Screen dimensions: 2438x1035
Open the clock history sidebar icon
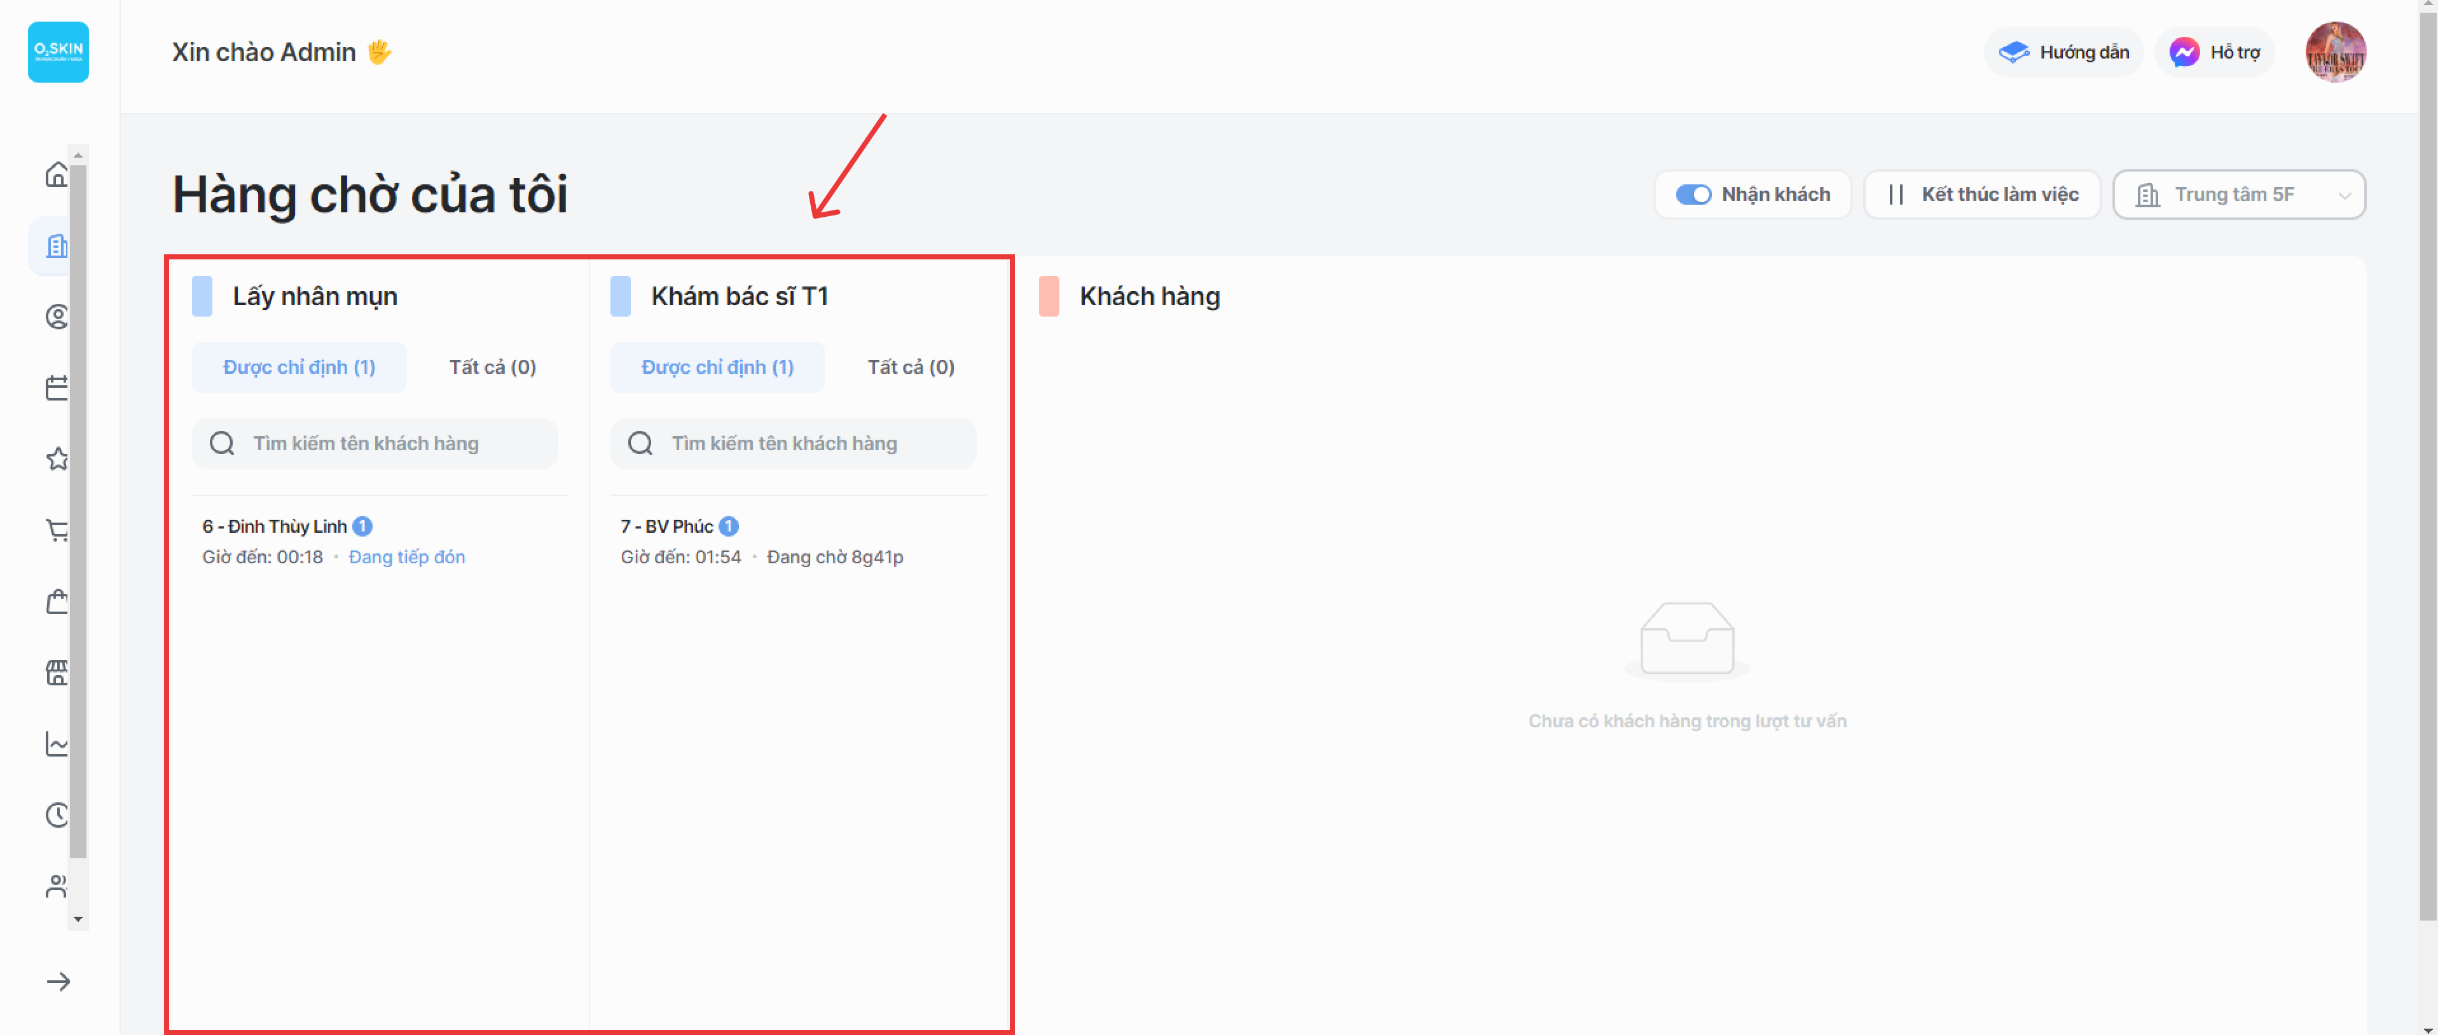click(57, 816)
